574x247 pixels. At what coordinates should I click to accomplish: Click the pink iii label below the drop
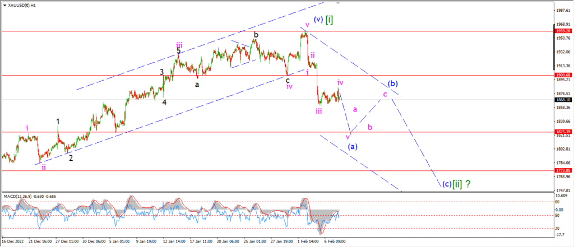click(319, 111)
